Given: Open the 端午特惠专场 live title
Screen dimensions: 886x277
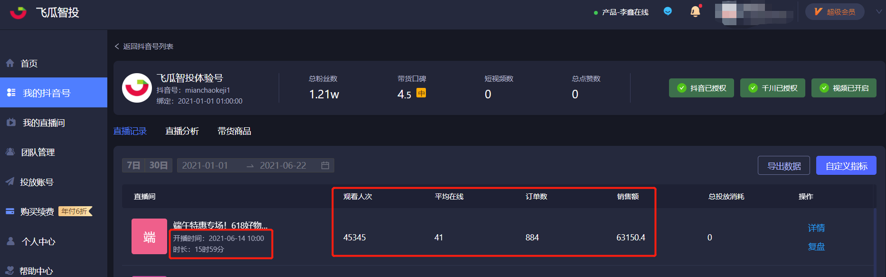Looking at the screenshot, I should point(220,225).
